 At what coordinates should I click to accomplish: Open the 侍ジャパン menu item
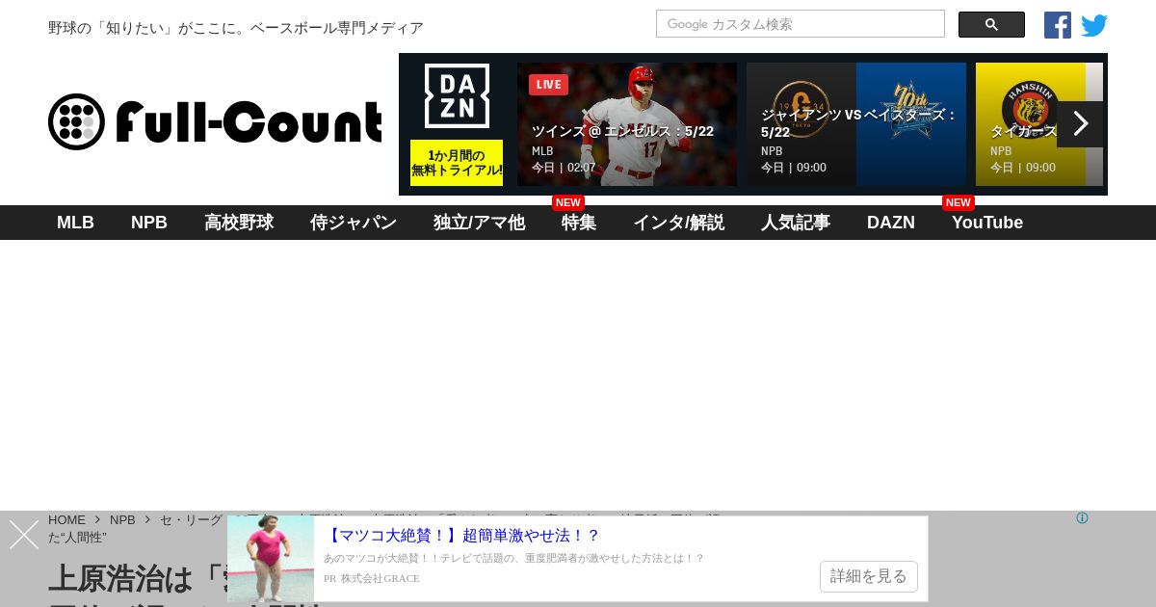click(354, 223)
